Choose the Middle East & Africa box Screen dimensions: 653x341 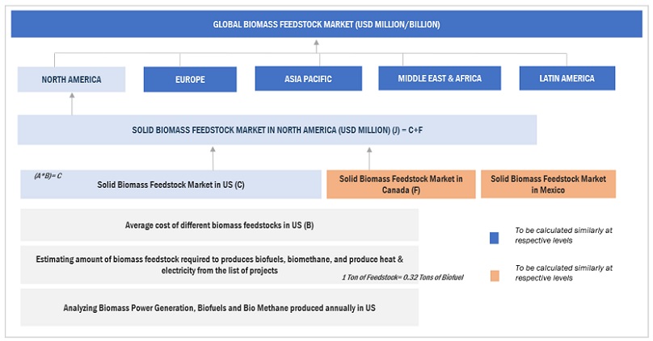[440, 79]
